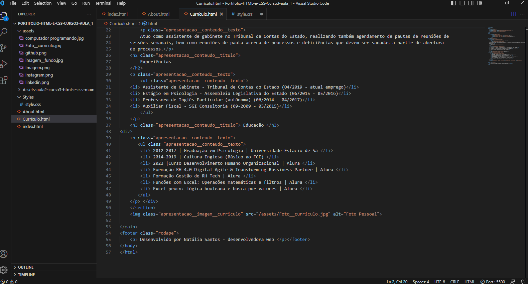Open Foto_curriculo.jpg in explorer
The height and width of the screenshot is (284, 528).
tap(54, 45)
